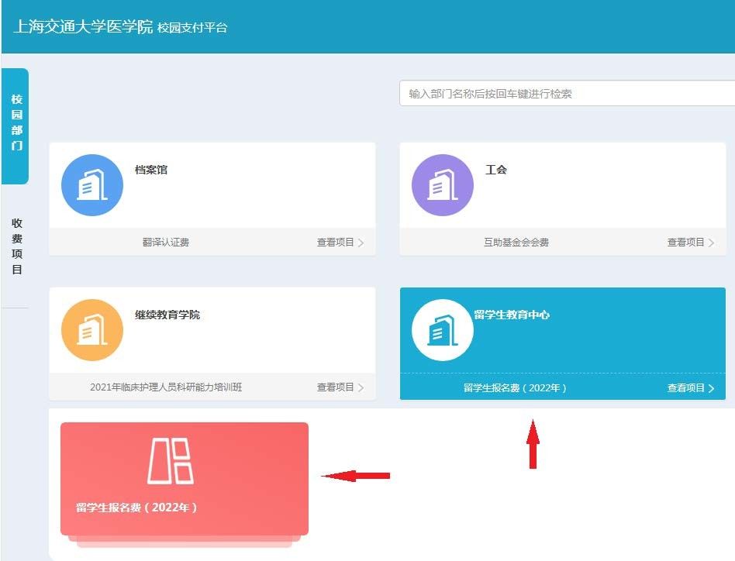Screen dimensions: 735x561
Task: Switch to the 校园部门 side tab
Action: tap(16, 123)
